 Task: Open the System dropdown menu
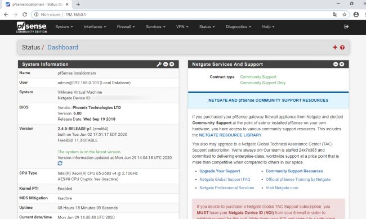point(64,27)
